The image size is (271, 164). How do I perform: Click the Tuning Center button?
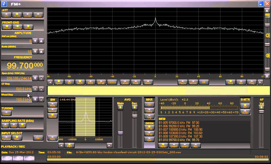(x=6, y=113)
